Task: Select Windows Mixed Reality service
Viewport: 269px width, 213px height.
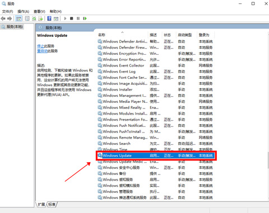Action: 155,107
